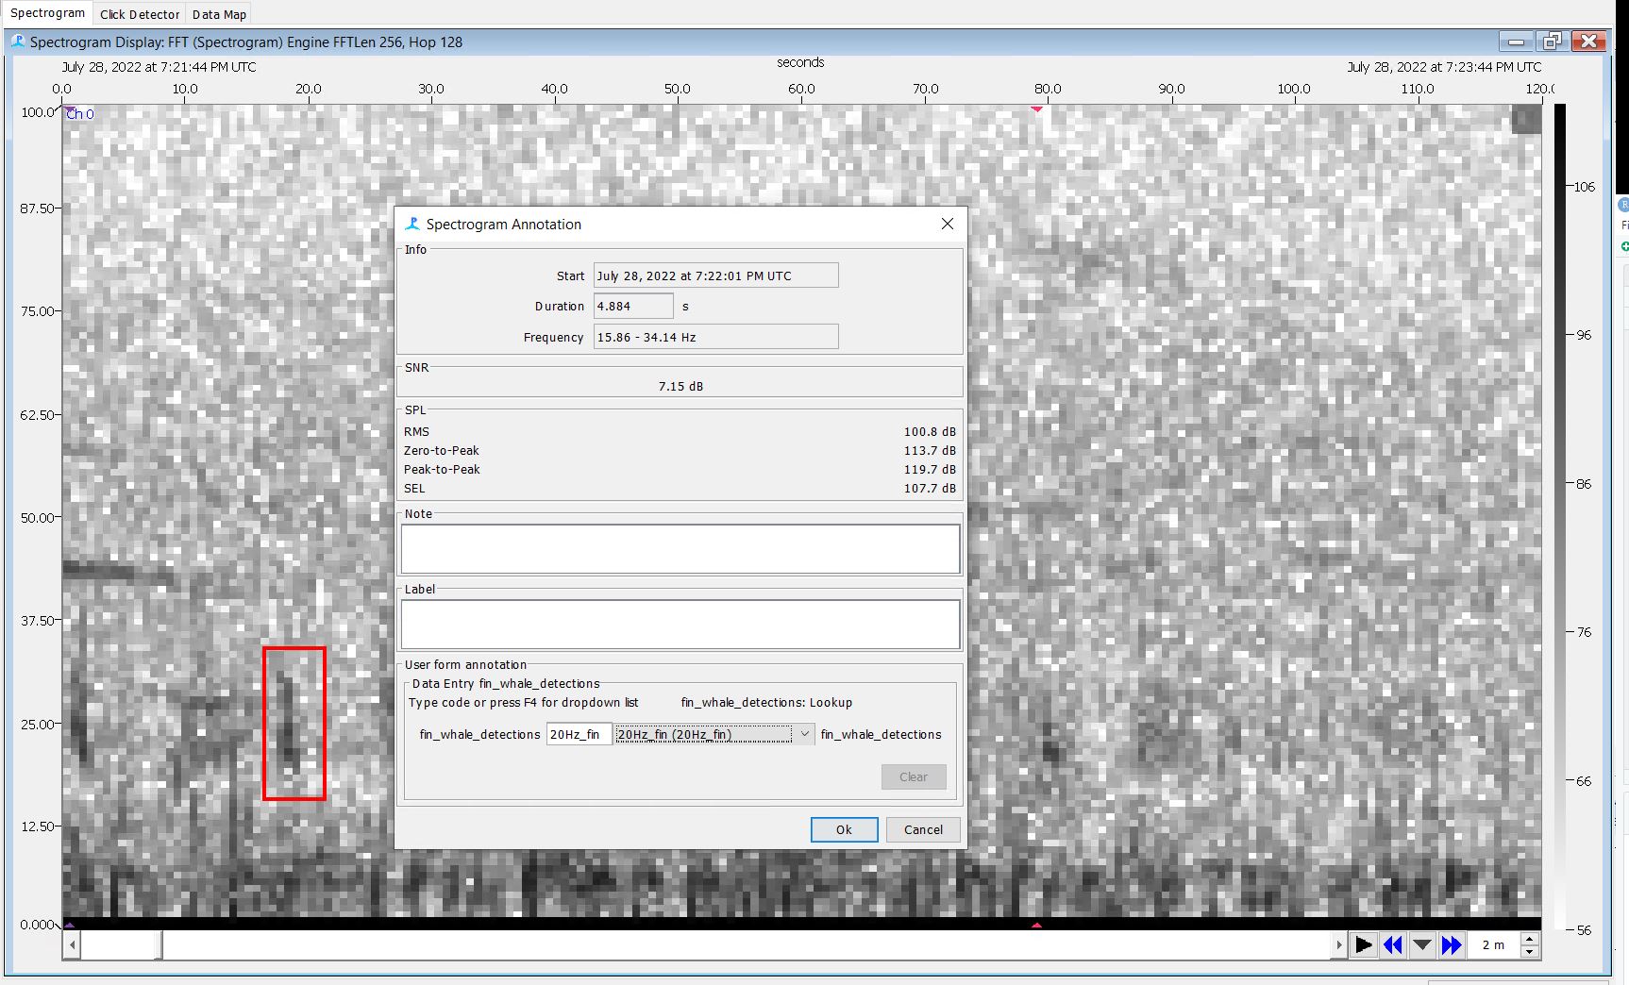Click inside the Label text area
Image resolution: width=1629 pixels, height=985 pixels.
pyautogui.click(x=680, y=625)
